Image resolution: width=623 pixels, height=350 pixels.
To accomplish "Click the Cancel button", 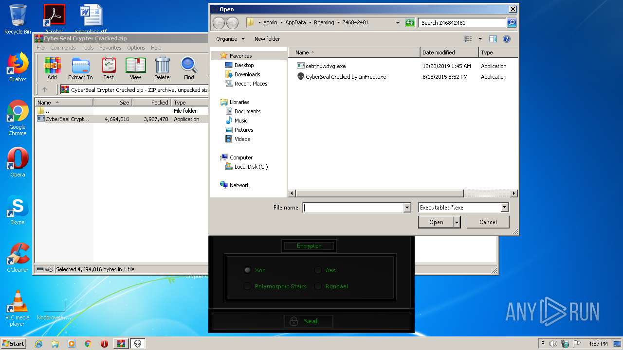I will (488, 222).
